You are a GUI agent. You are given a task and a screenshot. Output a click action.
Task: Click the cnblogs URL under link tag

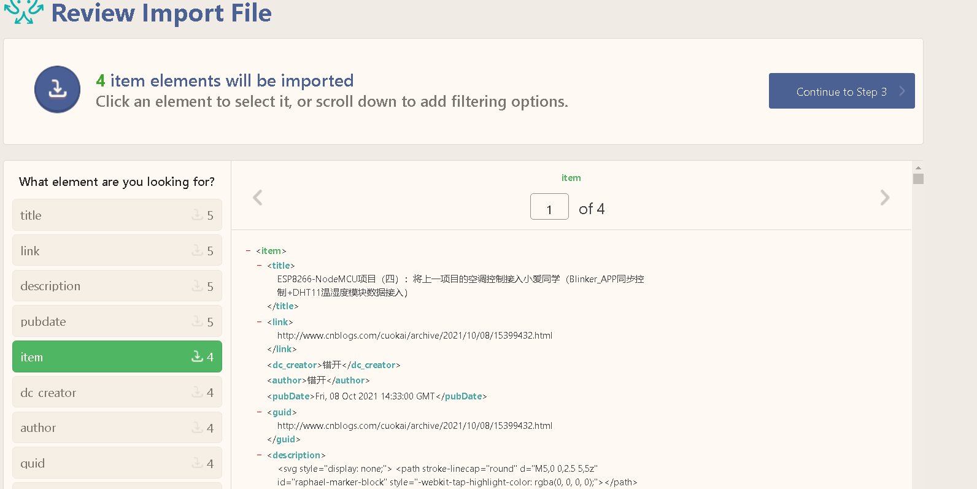click(x=415, y=336)
